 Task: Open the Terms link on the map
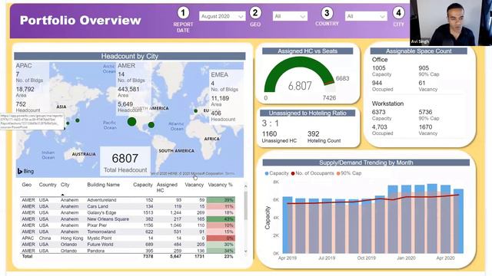click(230, 173)
